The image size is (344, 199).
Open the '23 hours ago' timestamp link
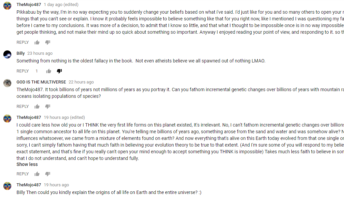tap(40, 53)
